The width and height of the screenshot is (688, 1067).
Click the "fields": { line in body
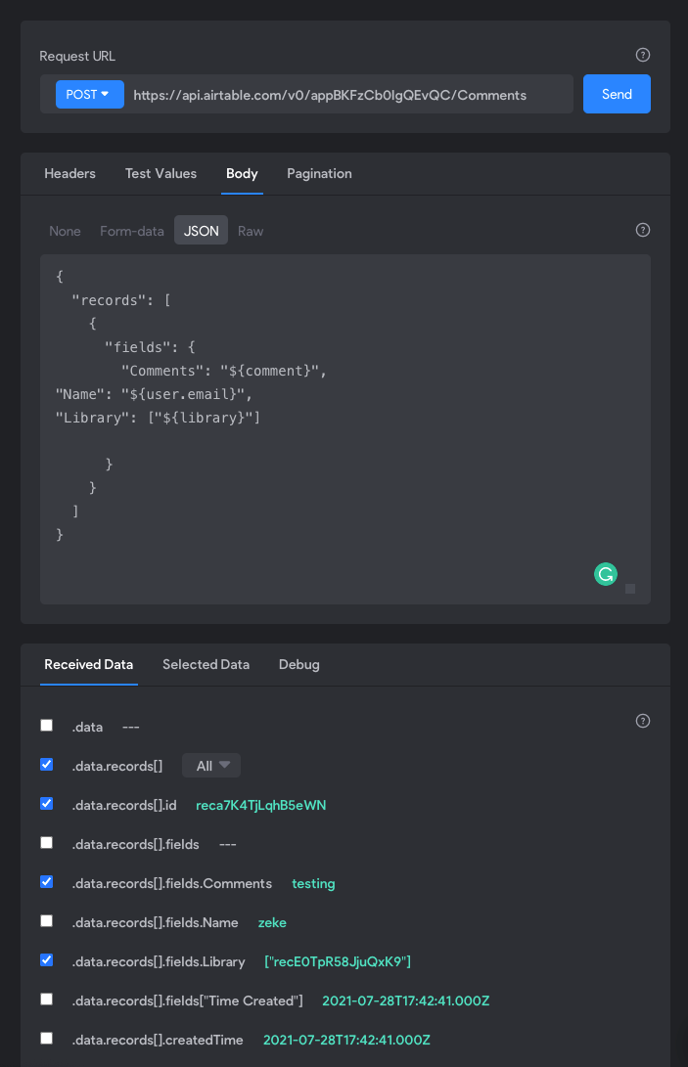[x=150, y=347]
